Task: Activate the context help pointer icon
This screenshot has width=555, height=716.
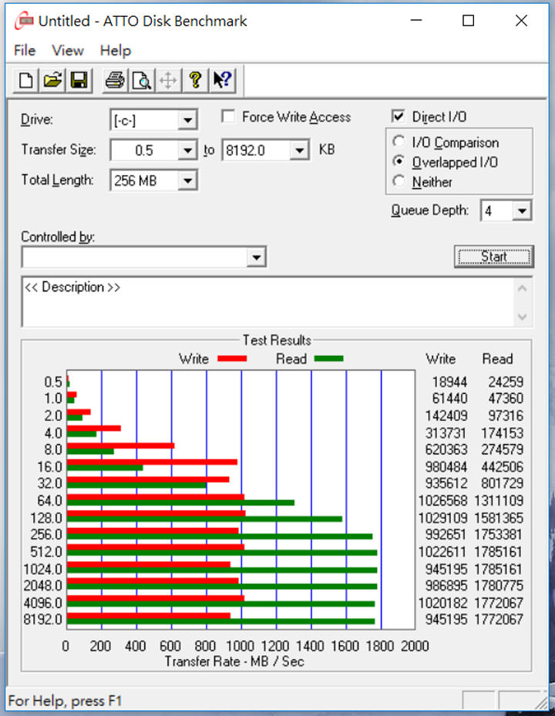Action: pyautogui.click(x=222, y=79)
